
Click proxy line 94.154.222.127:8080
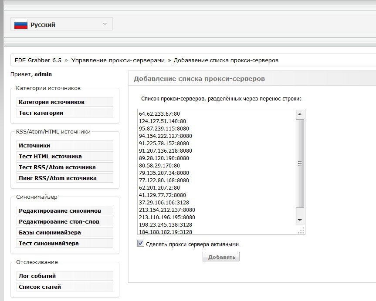coord(166,136)
